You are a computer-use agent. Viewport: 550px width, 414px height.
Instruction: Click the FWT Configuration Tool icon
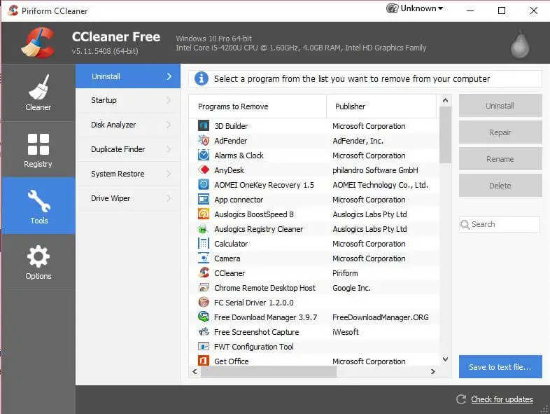[204, 347]
